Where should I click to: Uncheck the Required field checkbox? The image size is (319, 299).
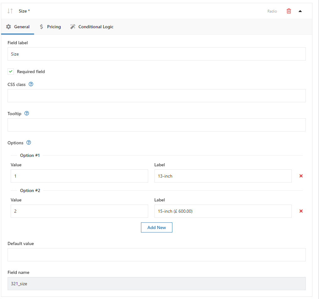click(x=11, y=72)
